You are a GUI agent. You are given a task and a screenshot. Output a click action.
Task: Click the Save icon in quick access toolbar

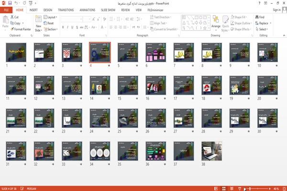10,3
